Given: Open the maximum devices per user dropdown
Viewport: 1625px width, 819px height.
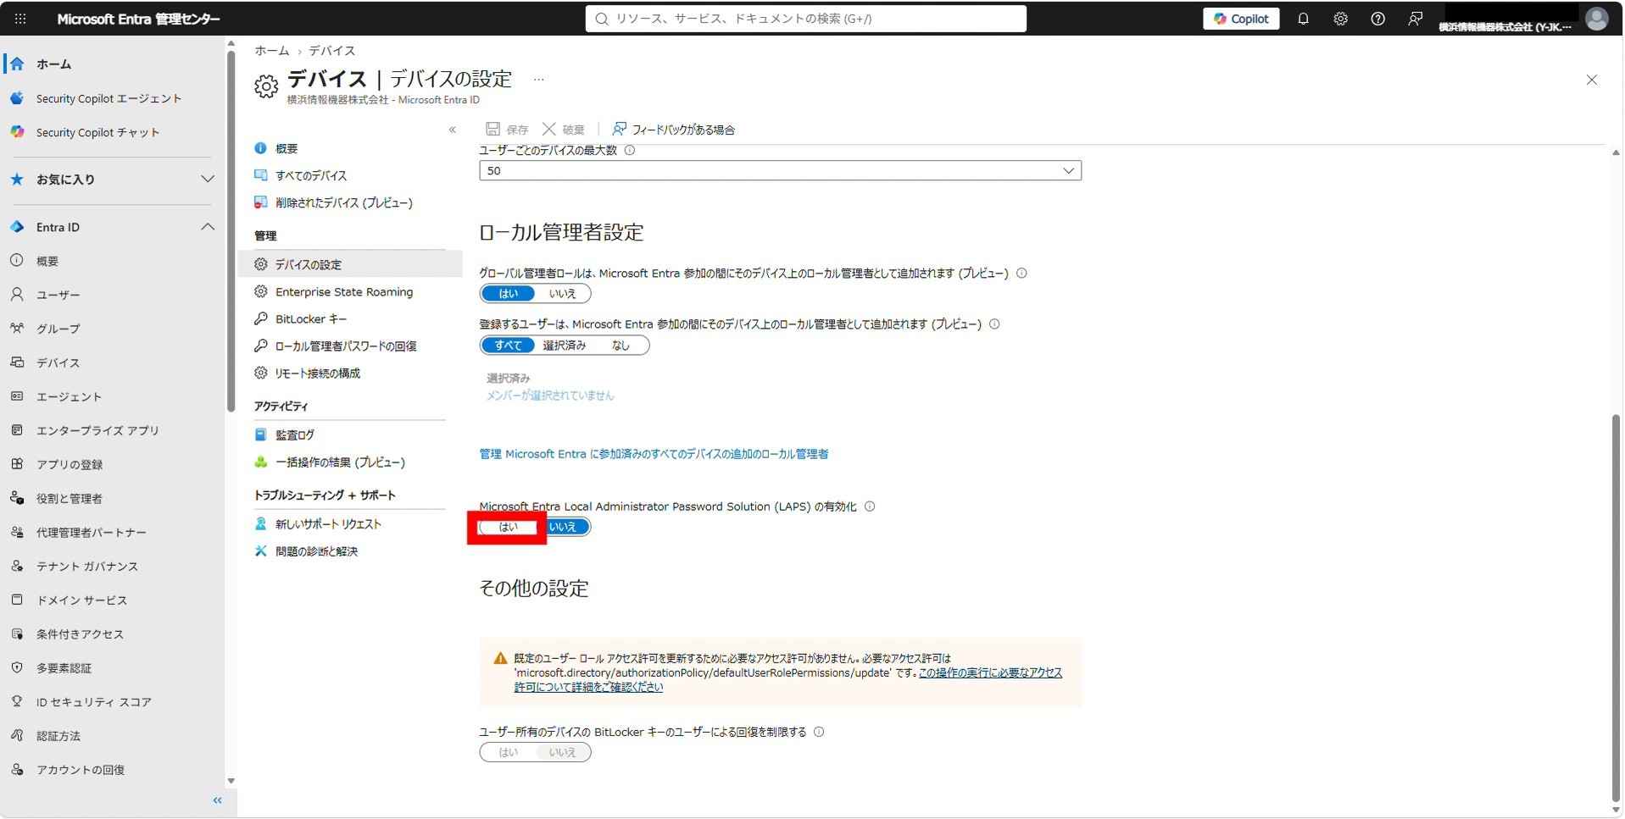Looking at the screenshot, I should 780,170.
